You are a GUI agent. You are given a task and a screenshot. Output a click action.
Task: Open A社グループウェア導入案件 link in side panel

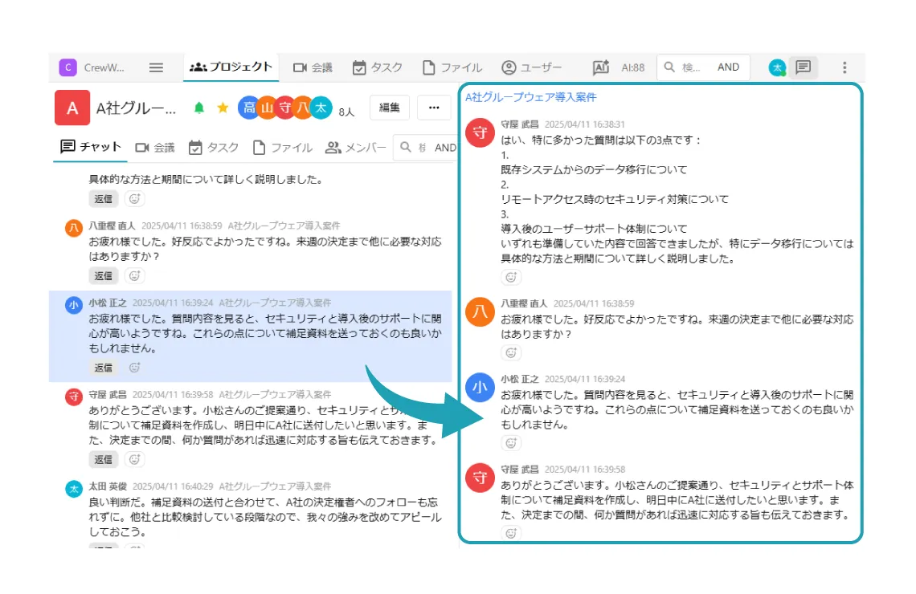pos(531,97)
